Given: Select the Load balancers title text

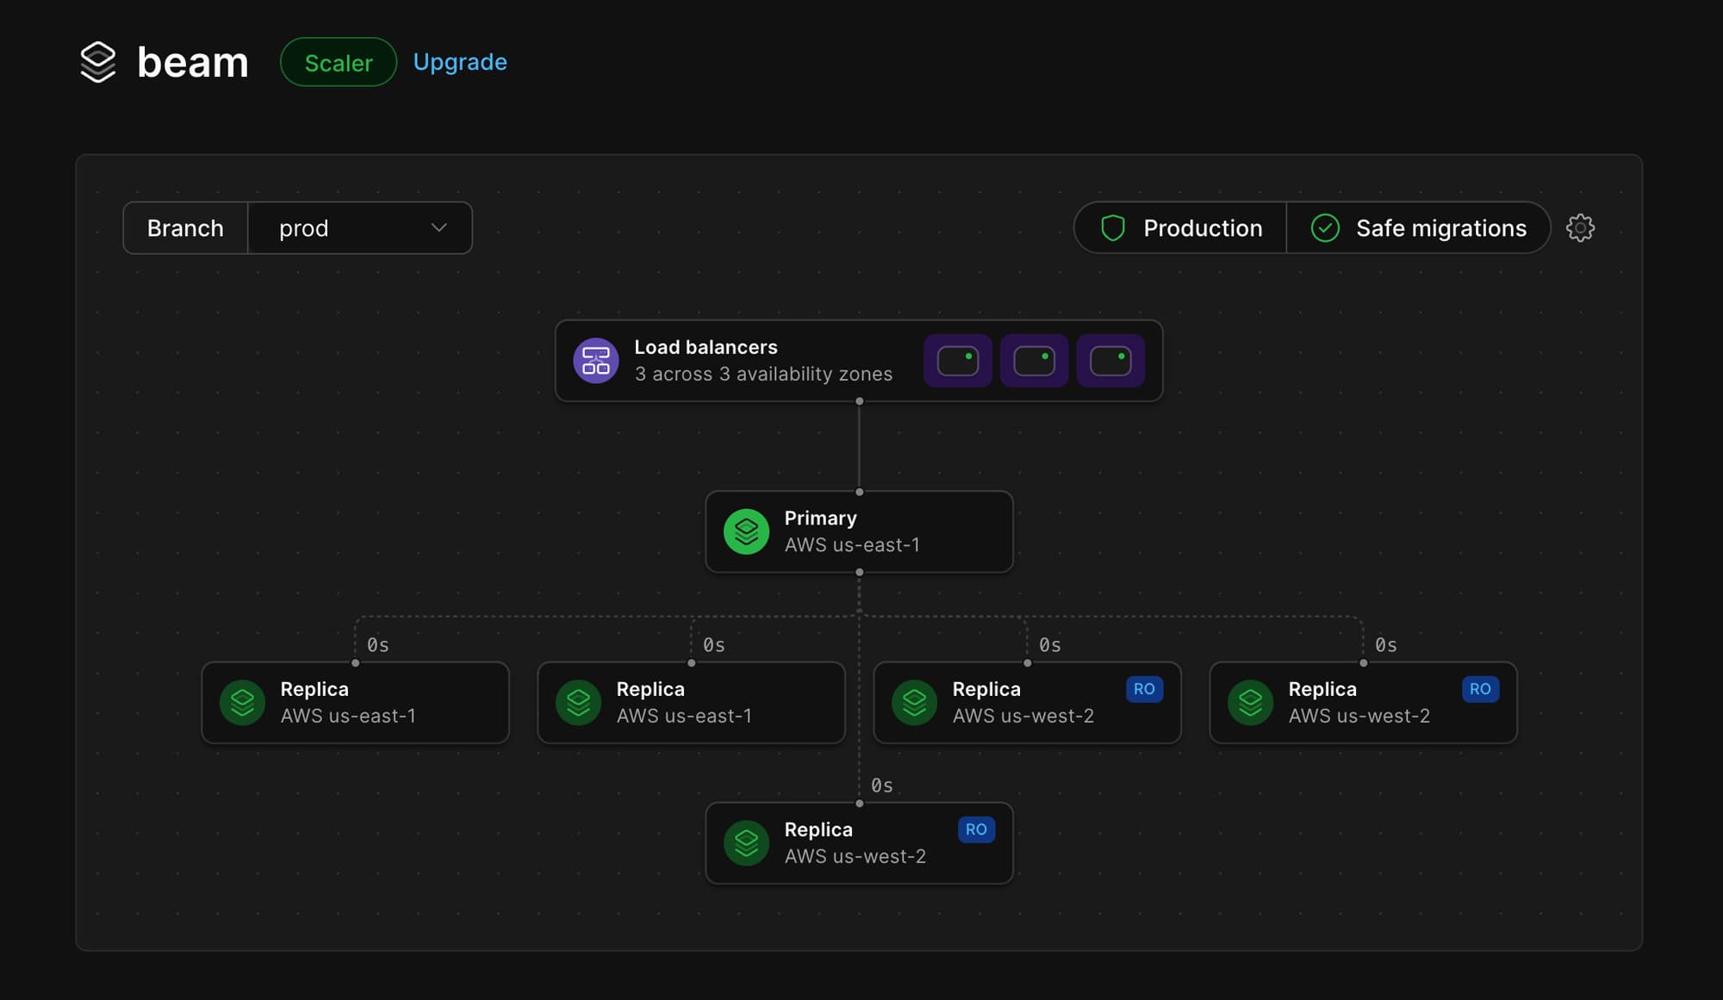Looking at the screenshot, I should pos(706,347).
